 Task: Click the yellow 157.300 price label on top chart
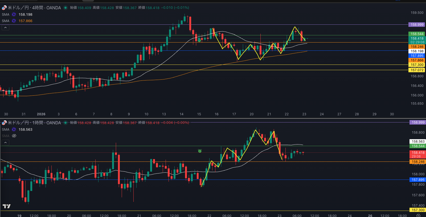point(417,65)
